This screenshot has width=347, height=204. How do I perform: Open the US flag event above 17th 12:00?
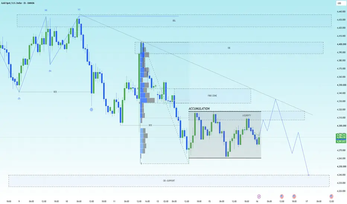click(331, 196)
